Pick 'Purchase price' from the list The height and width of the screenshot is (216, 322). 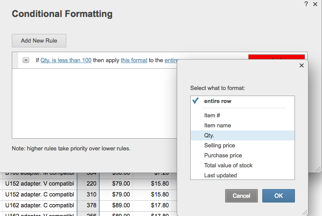coord(223,156)
